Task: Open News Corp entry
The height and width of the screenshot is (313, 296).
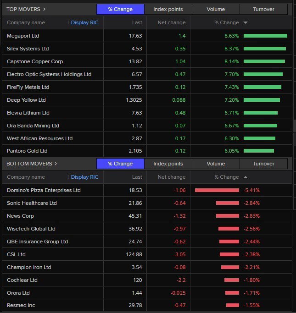Action: click(20, 216)
